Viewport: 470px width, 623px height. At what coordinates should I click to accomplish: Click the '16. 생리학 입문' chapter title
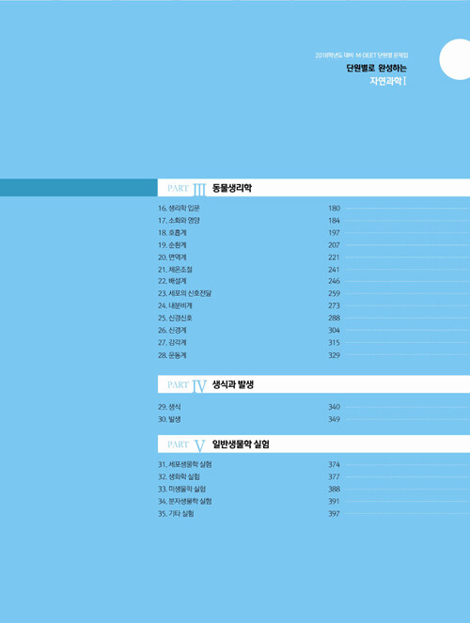pyautogui.click(x=179, y=209)
